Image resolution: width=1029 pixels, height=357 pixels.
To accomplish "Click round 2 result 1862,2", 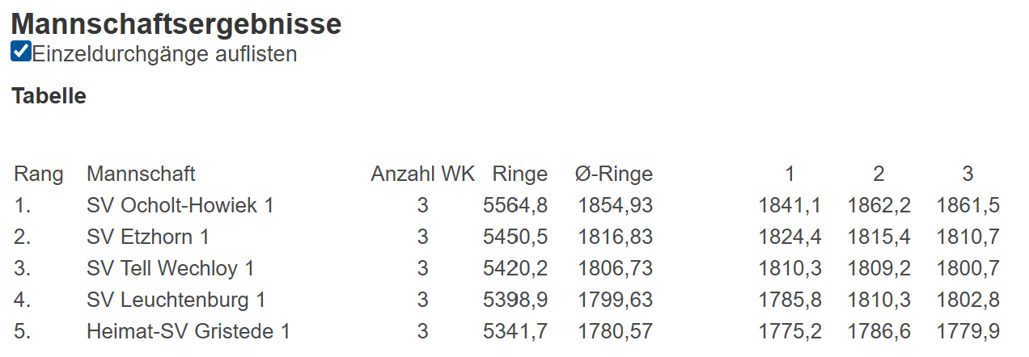I will point(879,205).
